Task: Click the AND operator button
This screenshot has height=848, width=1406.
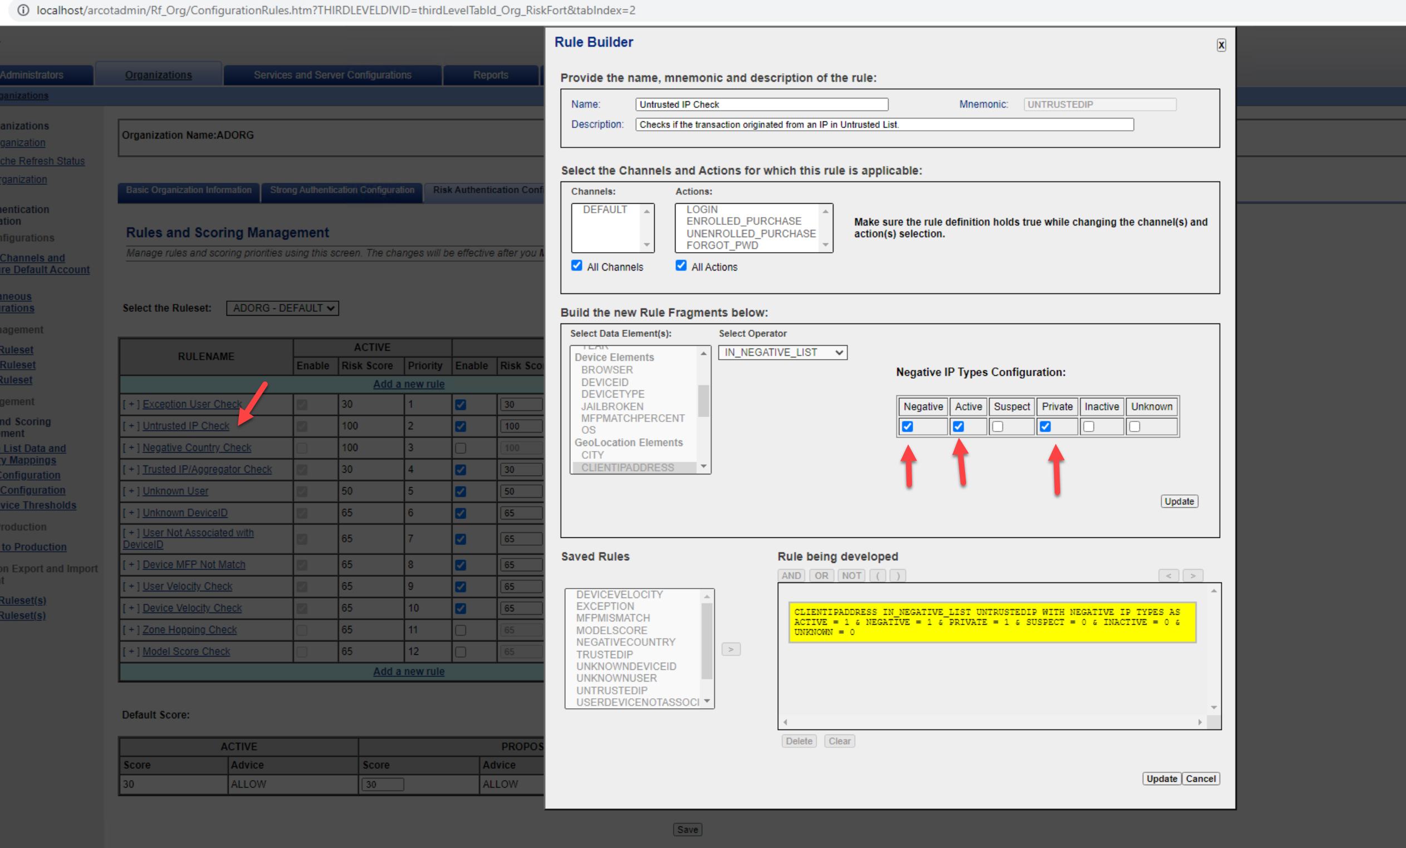Action: pyautogui.click(x=791, y=575)
